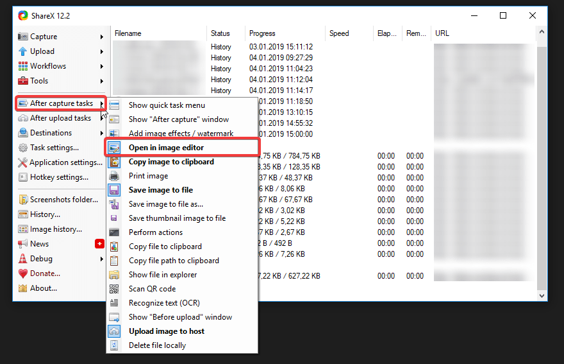
Task: Click the Application settings wrench icon
Action: point(22,162)
